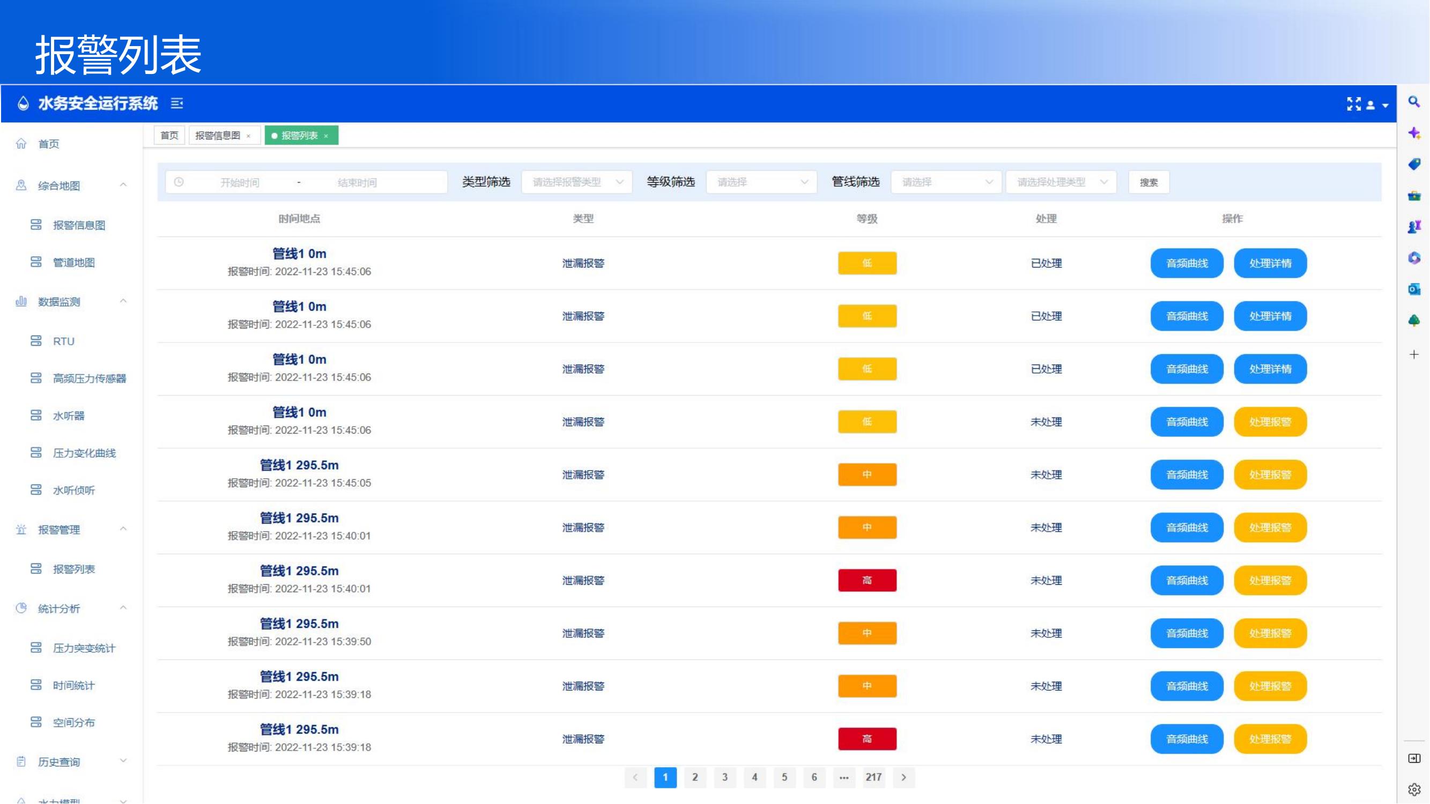Open the 等级筛选 level dropdown
The height and width of the screenshot is (804, 1430).
coord(761,182)
